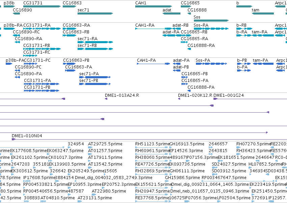The width and height of the screenshot is (287, 203).
Task: Select the CG31731 gene arrow bar
Action: [x=42, y=6]
